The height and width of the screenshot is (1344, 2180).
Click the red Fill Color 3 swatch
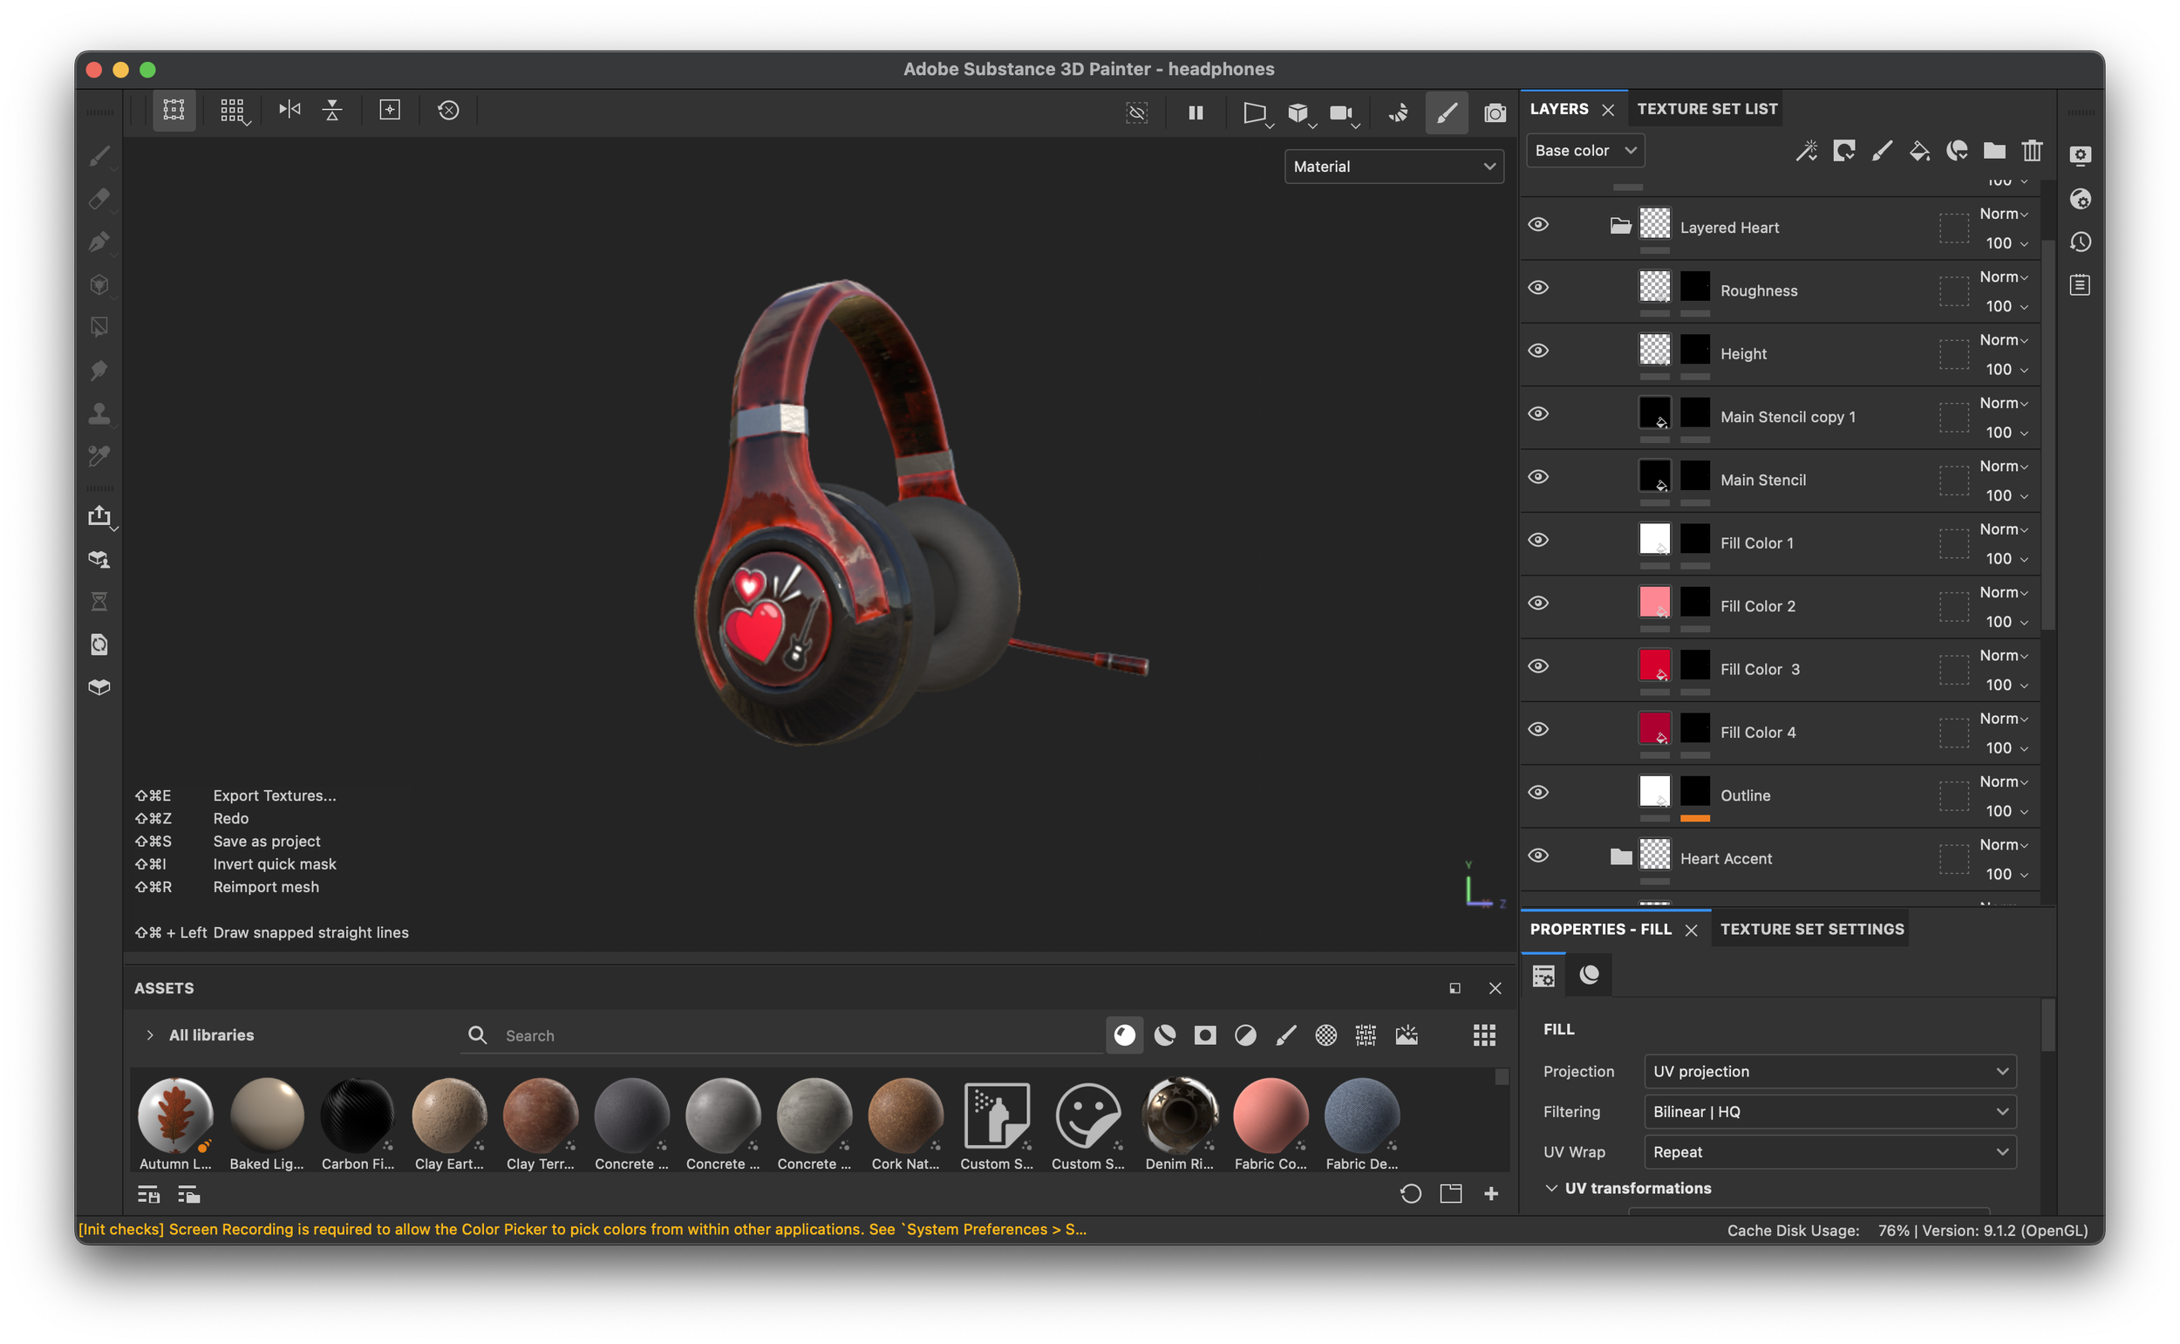(x=1654, y=665)
